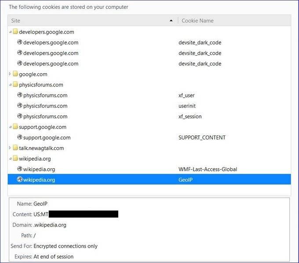The image size is (299, 263).
Task: Expand the talk.newagtalk.com folder node
Action: (x=10, y=148)
